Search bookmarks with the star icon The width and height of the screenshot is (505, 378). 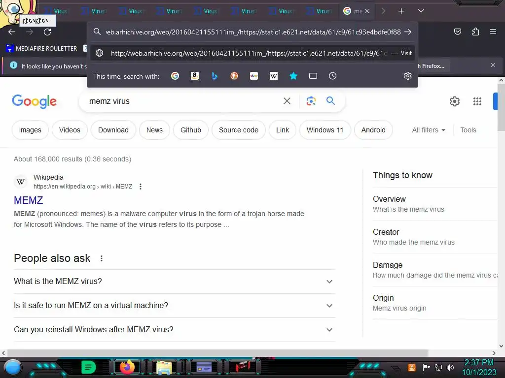[293, 76]
